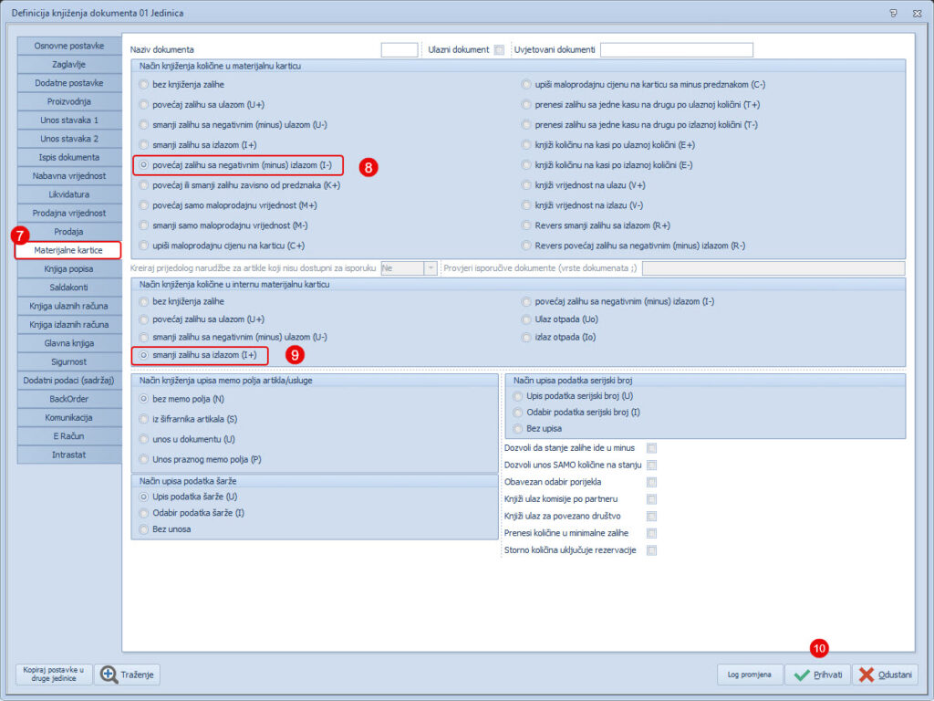934x701 pixels.
Task: Select radio povećaj zalihu sa ulazom (U+) material card
Action: pyautogui.click(x=143, y=104)
